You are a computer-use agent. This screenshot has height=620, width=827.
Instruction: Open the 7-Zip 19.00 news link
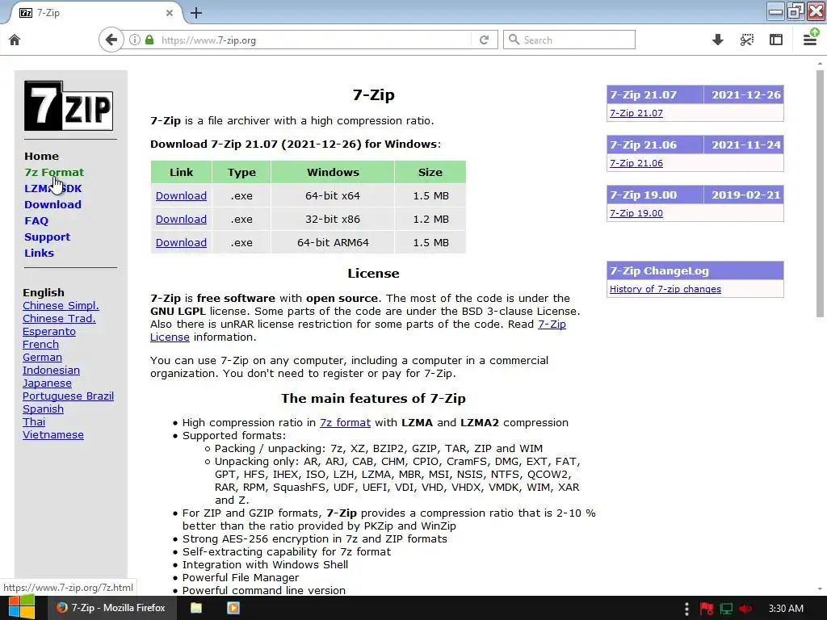[636, 213]
